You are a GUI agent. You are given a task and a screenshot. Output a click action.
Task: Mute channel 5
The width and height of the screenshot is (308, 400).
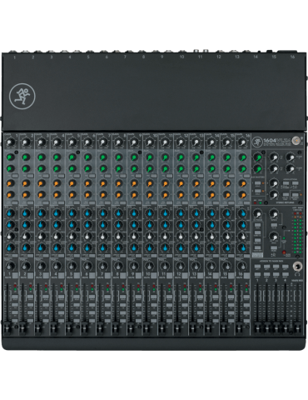tap(77, 275)
